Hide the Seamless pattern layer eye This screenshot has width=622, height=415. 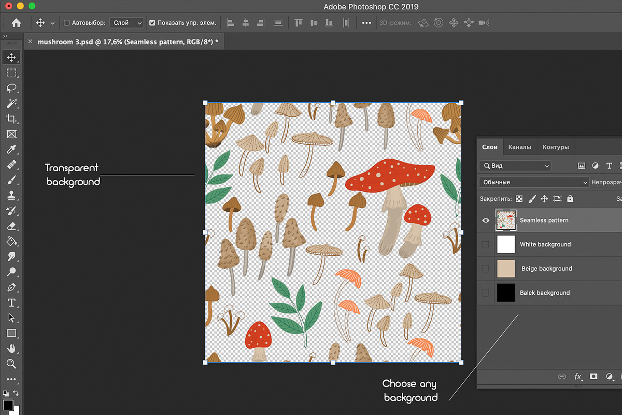(486, 220)
